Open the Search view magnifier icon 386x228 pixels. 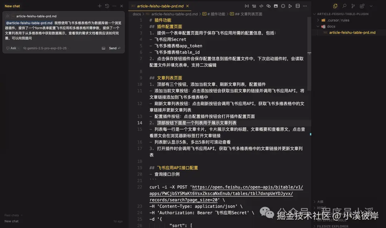[x=344, y=6]
